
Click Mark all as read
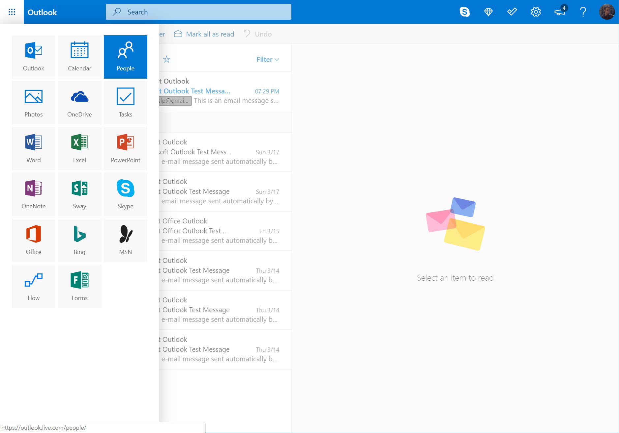pos(204,34)
